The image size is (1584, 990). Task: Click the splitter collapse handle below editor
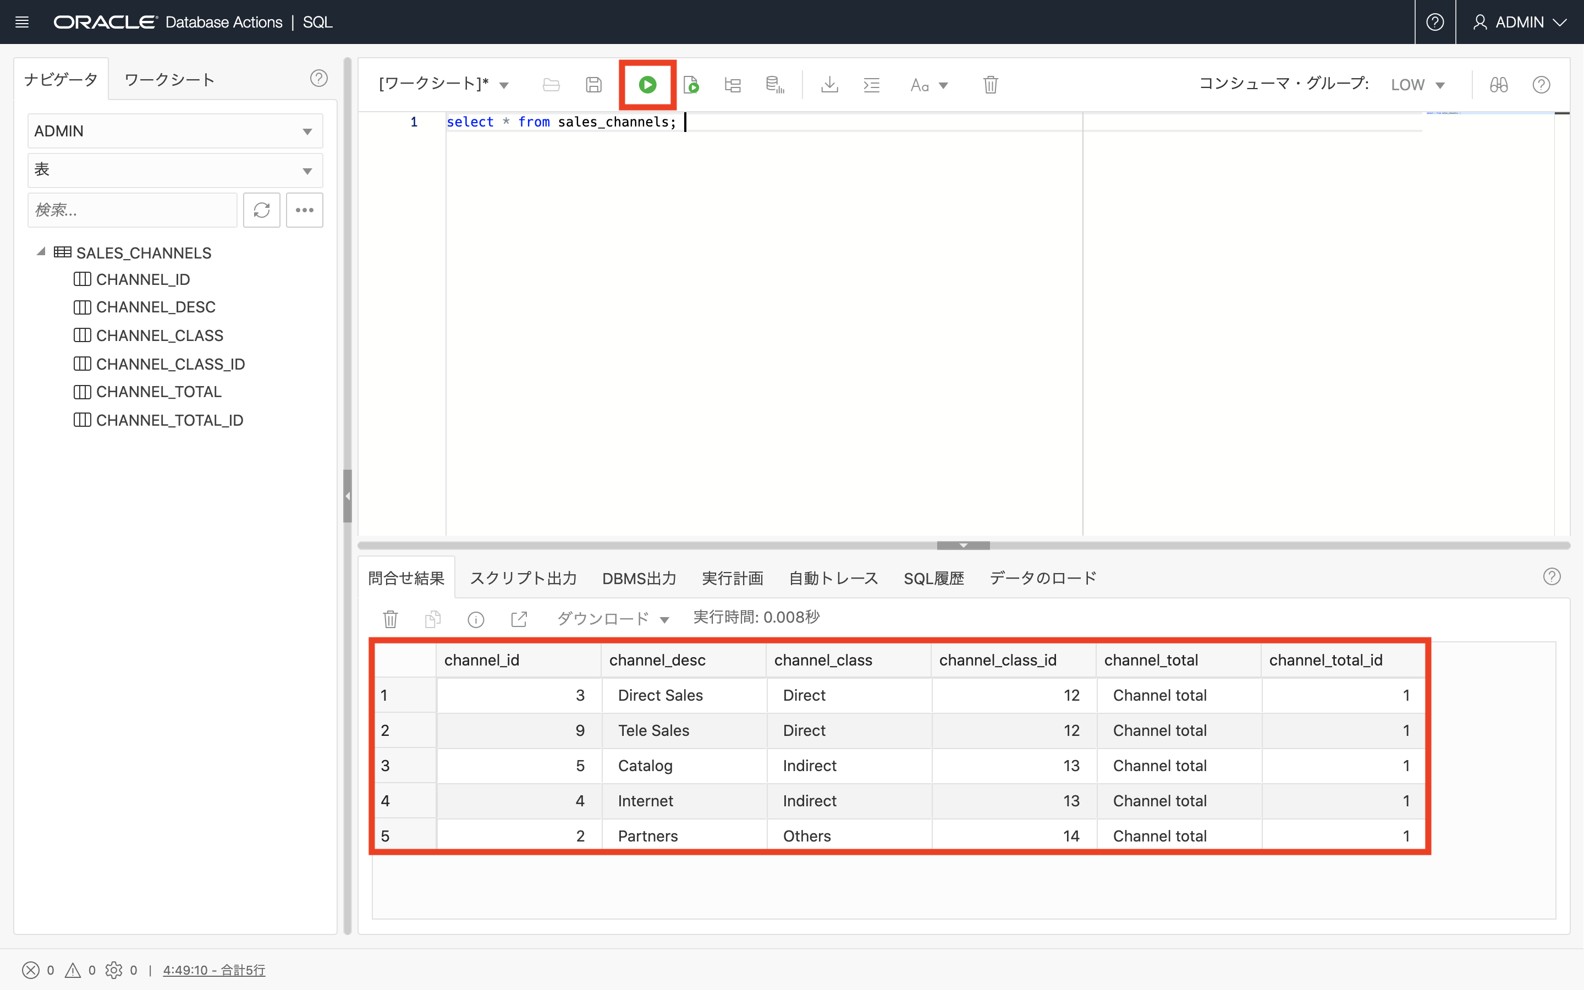(963, 546)
